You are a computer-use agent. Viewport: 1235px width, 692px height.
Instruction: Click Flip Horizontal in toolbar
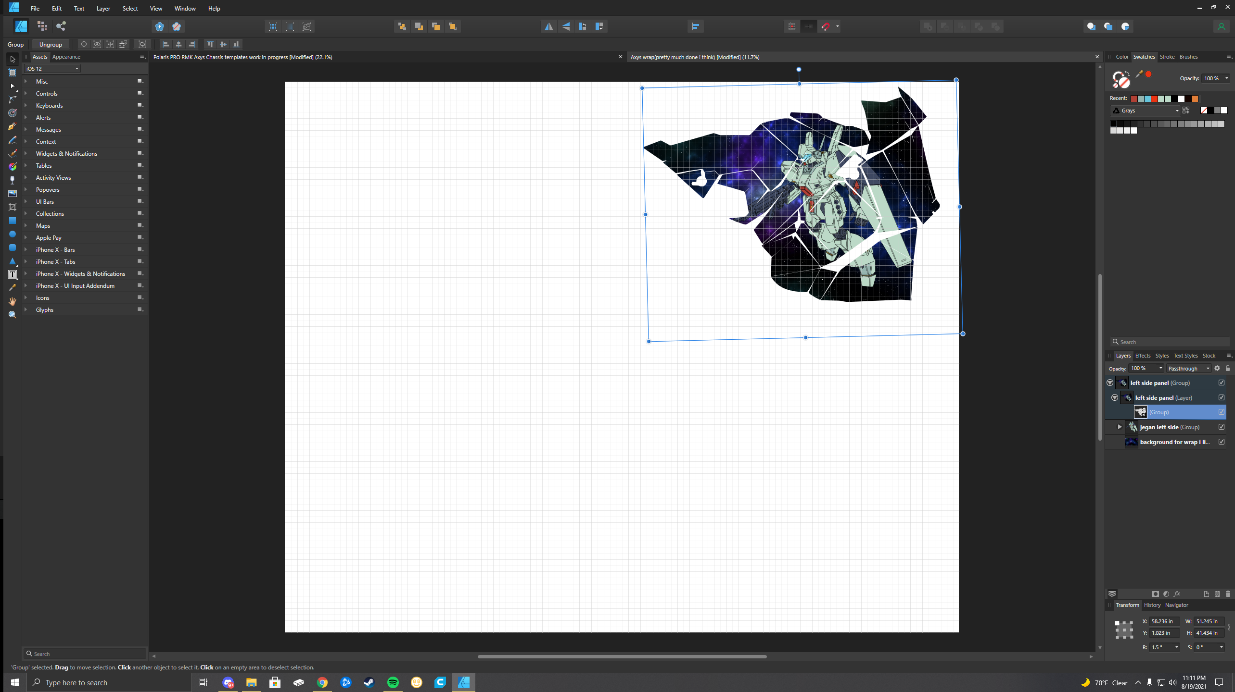pyautogui.click(x=548, y=26)
